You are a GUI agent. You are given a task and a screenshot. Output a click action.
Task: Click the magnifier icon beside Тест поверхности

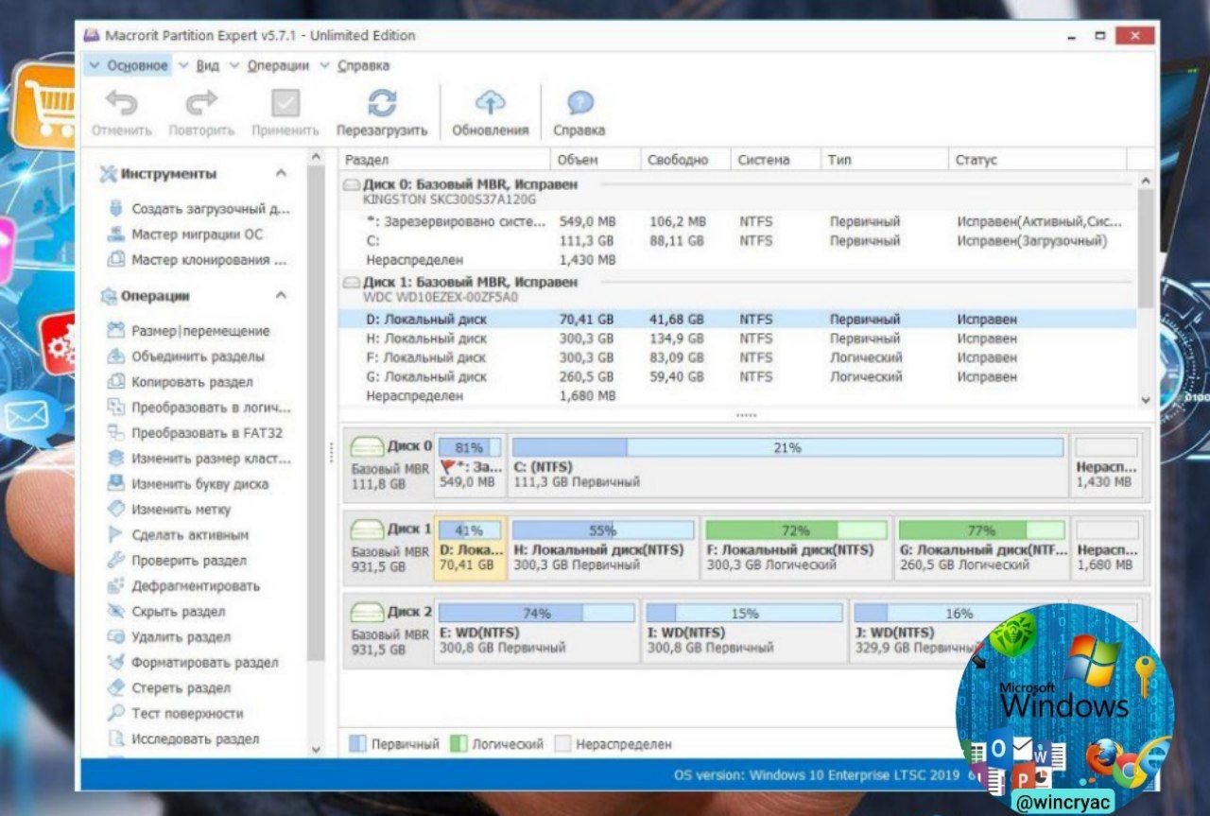[116, 714]
